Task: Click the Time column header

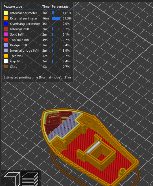Action: pyautogui.click(x=46, y=6)
